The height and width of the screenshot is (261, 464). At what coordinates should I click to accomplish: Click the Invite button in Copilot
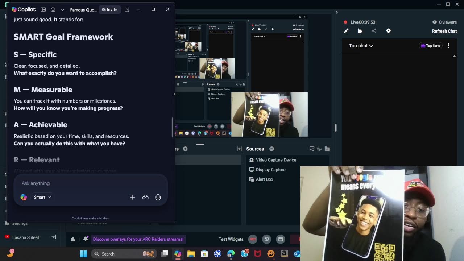110,9
